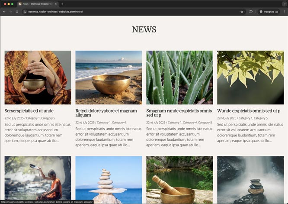This screenshot has width=288, height=204.
Task: Open the singing bowl on beach image
Action: (x=109, y=78)
